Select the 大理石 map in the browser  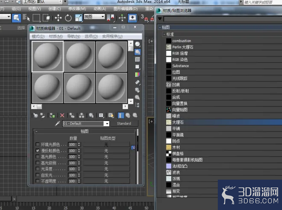click(x=224, y=122)
